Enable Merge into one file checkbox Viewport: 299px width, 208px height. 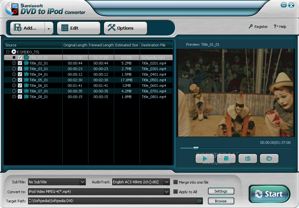click(x=176, y=182)
